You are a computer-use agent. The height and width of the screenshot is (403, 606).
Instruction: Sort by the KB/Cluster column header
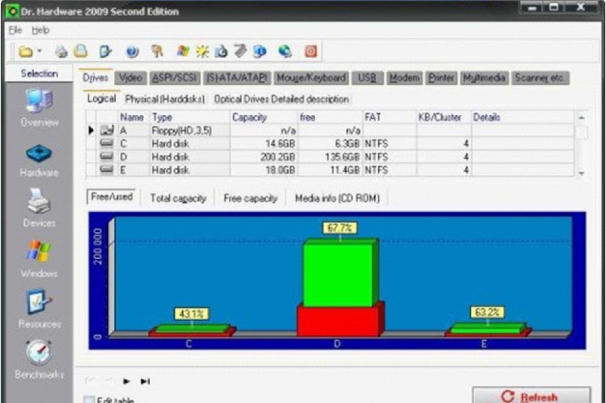point(443,117)
